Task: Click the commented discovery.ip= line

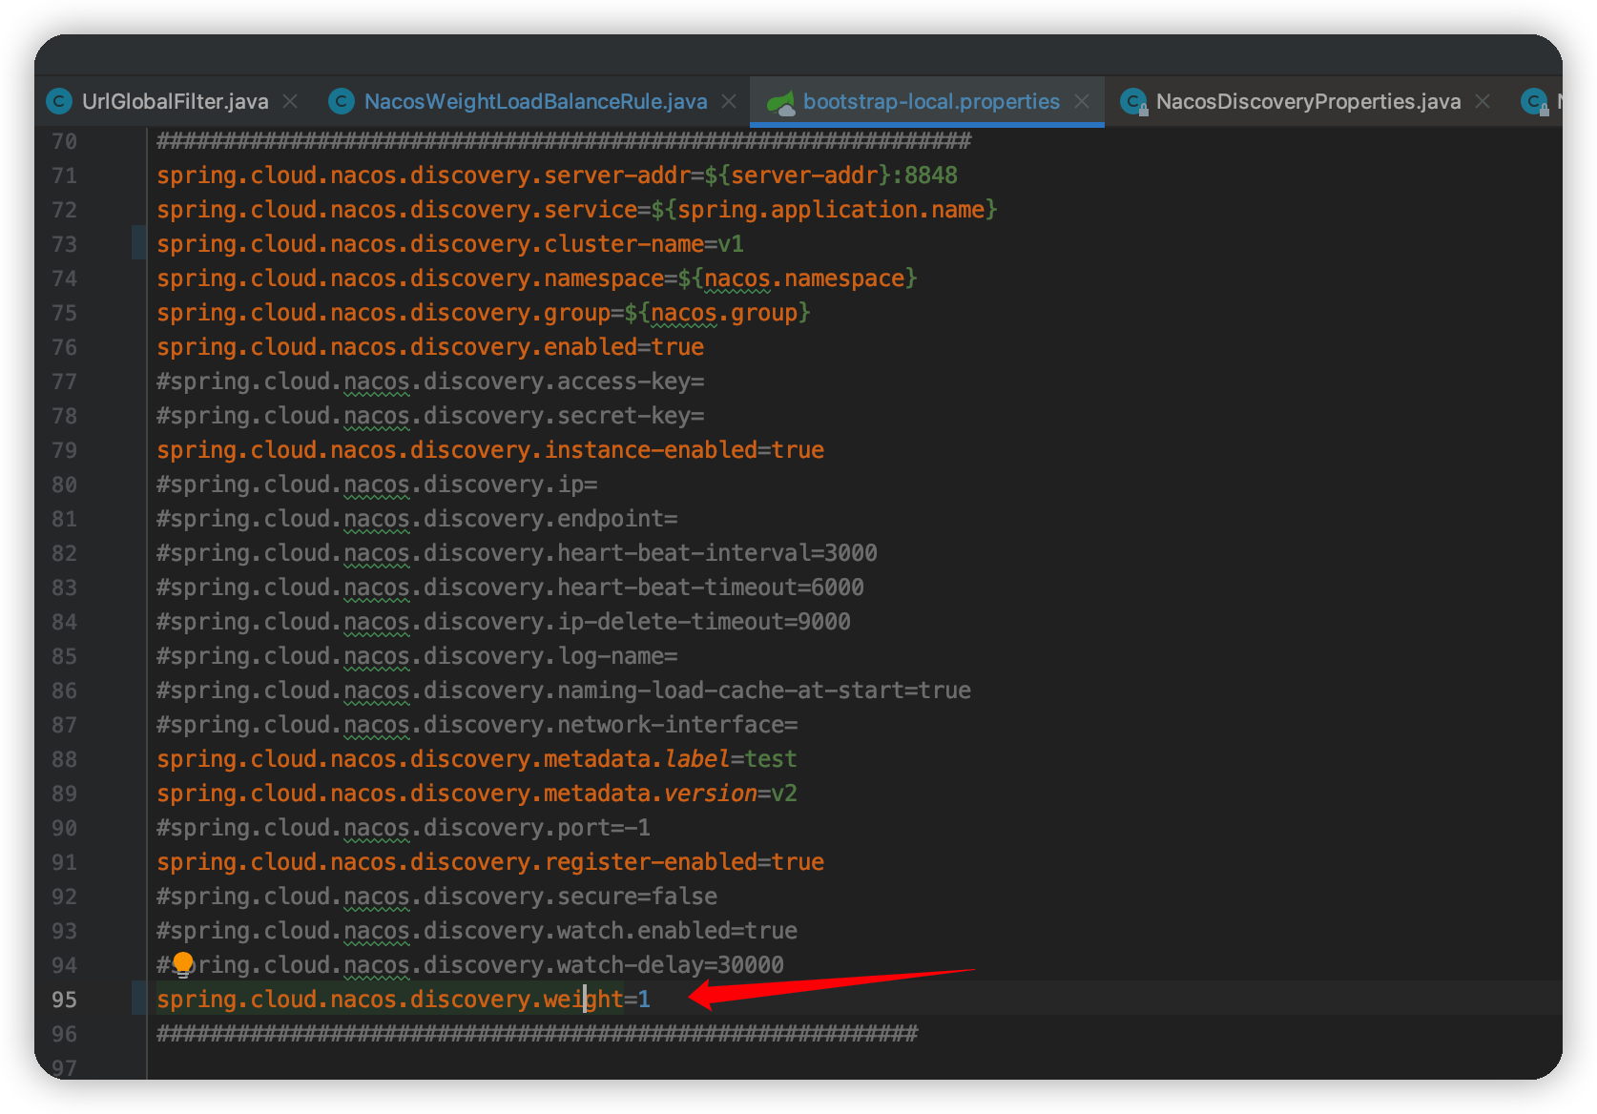Action: (377, 484)
